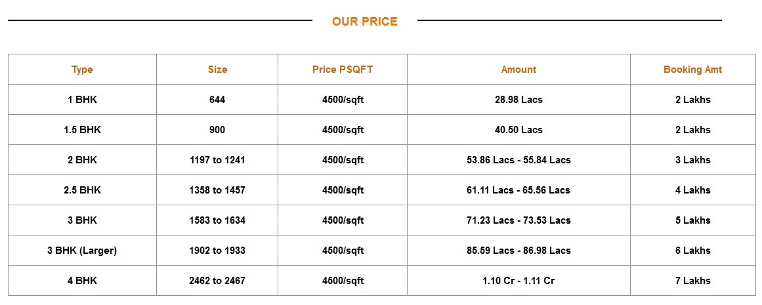
Task: Select the 1.5 BHK type cell
Action: (x=82, y=130)
